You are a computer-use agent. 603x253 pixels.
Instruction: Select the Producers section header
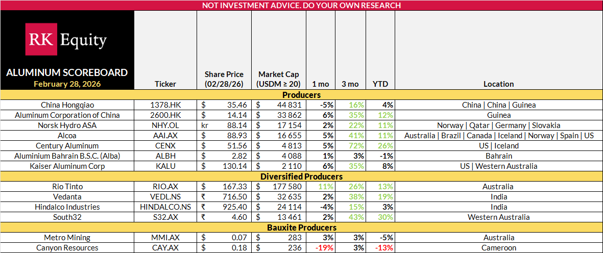tap(301, 94)
